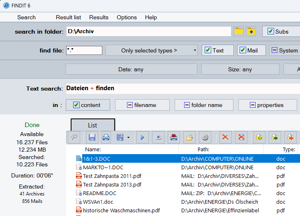Sort results by the Path column header
300x216 pixels.
tap(203, 150)
